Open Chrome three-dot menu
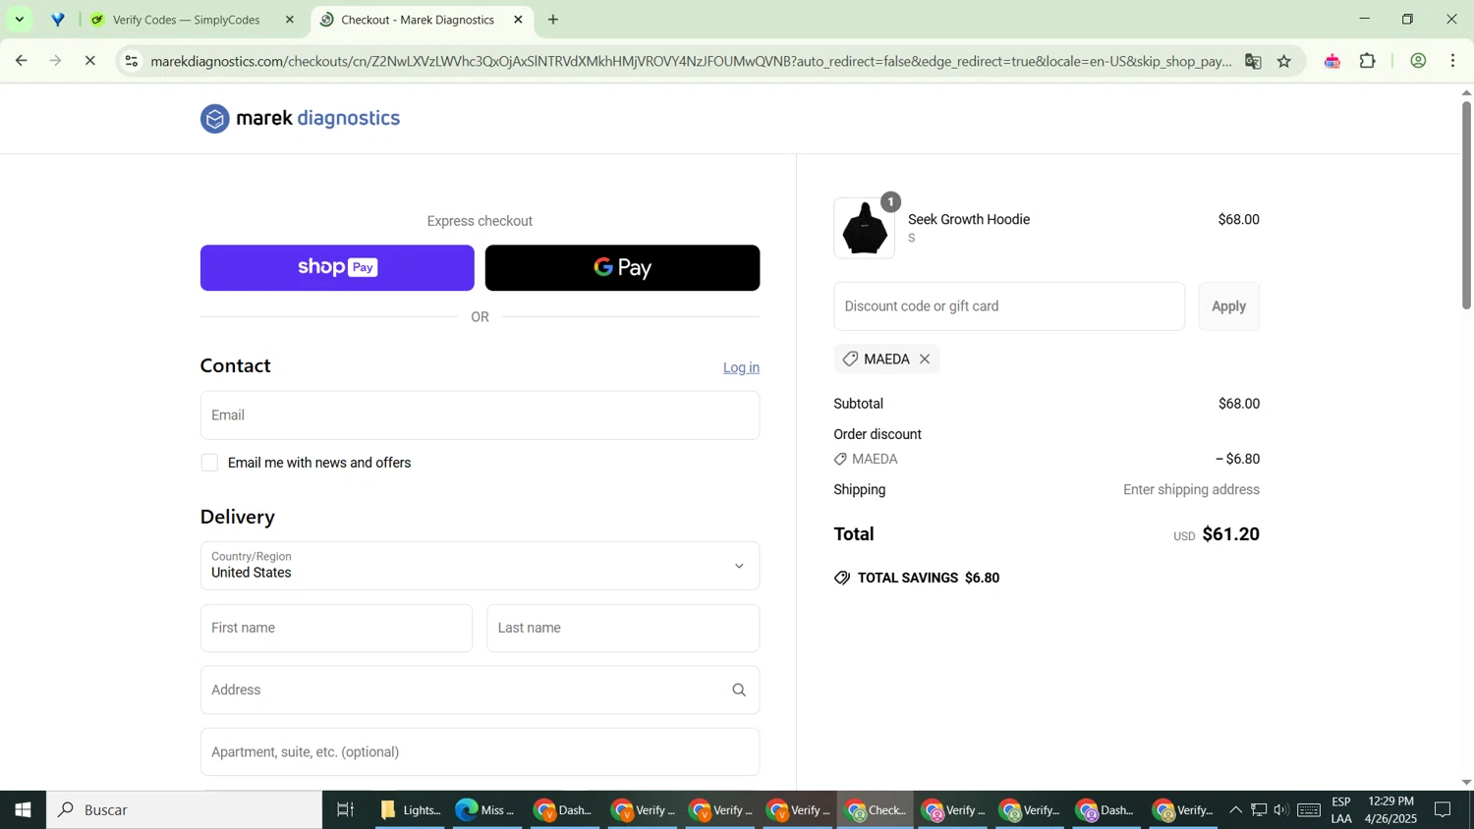 [x=1453, y=61]
